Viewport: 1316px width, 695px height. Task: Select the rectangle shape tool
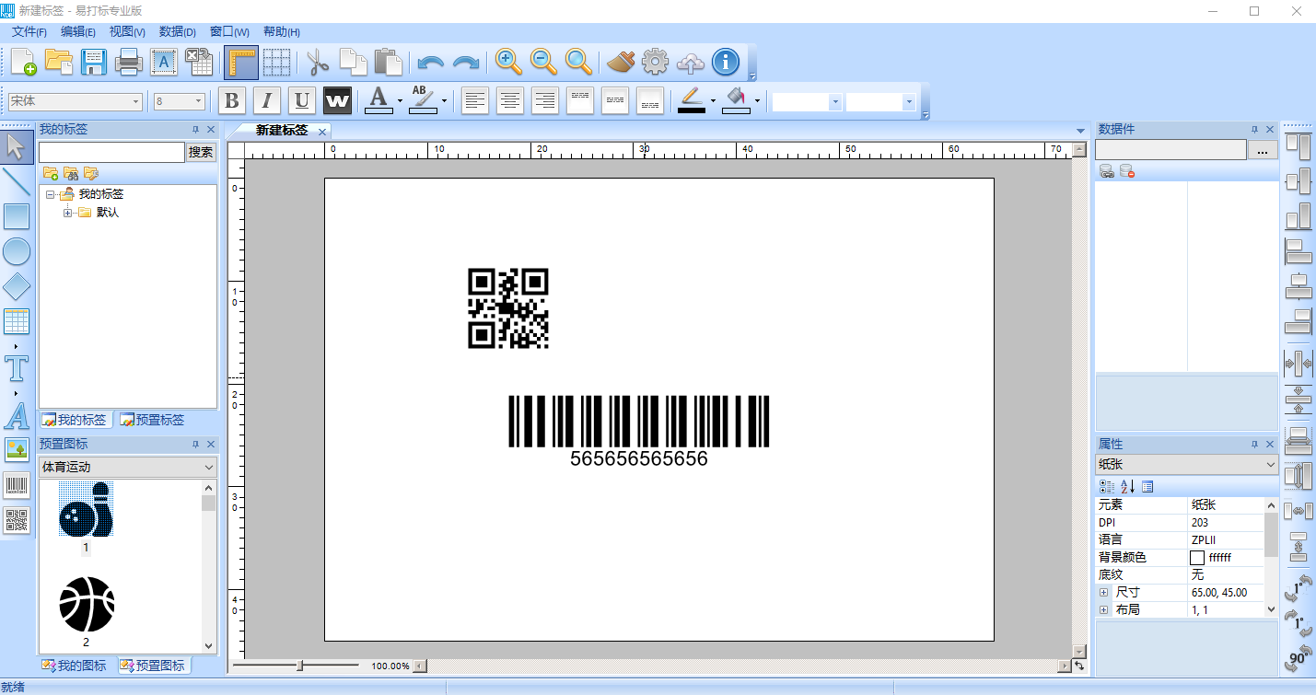tap(17, 216)
